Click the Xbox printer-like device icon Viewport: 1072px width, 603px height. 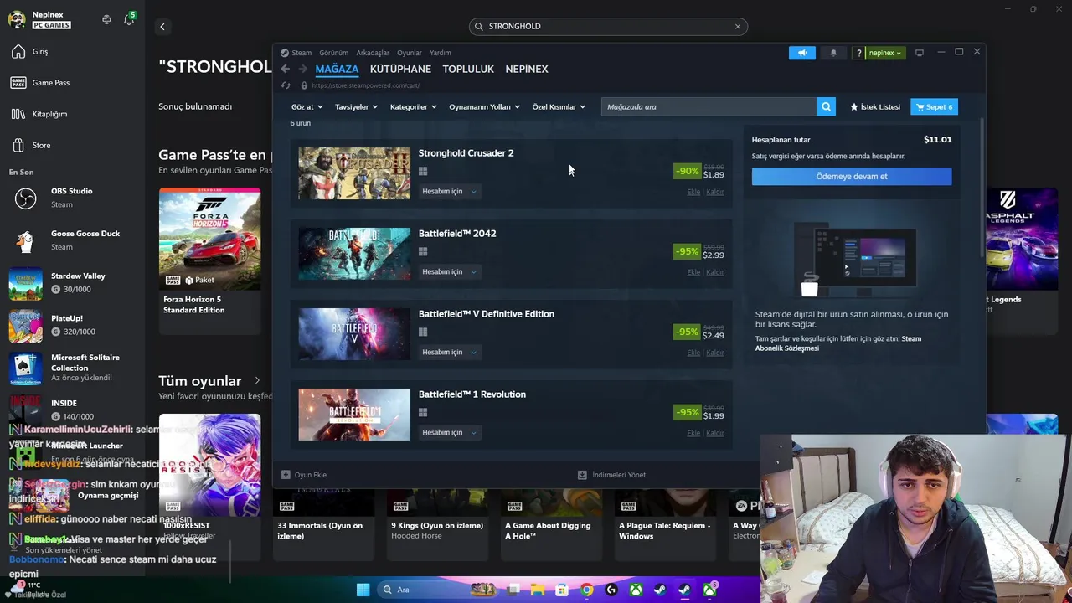(106, 19)
